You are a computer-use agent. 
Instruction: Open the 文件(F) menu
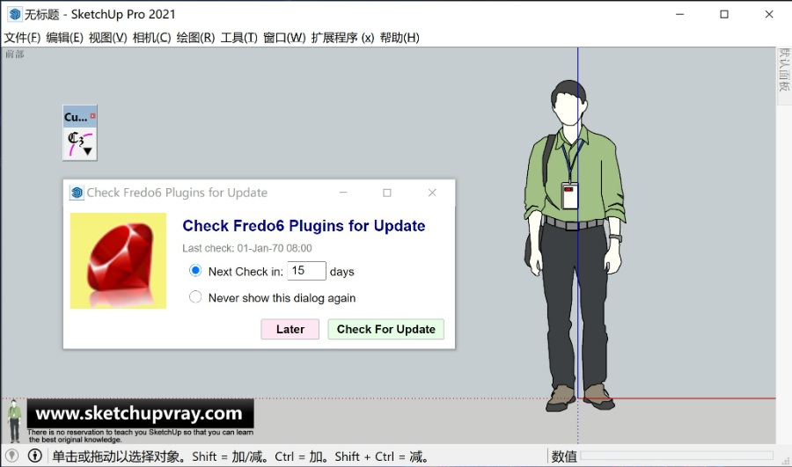(22, 38)
